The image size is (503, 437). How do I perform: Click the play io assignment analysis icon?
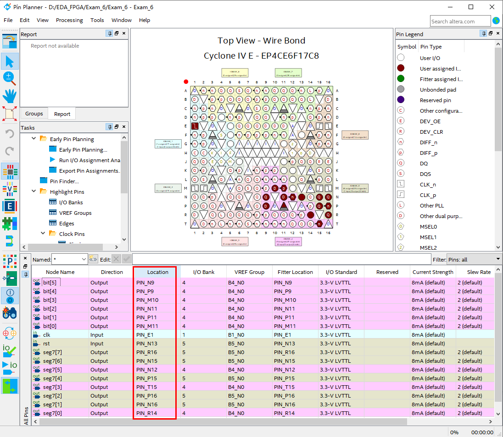[x=10, y=368]
